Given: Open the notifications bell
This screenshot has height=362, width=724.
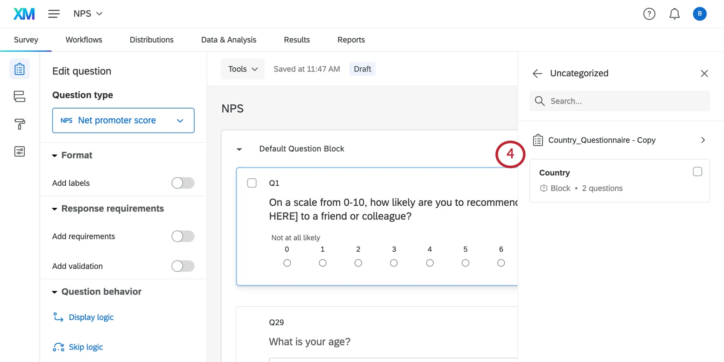Looking at the screenshot, I should (x=674, y=14).
